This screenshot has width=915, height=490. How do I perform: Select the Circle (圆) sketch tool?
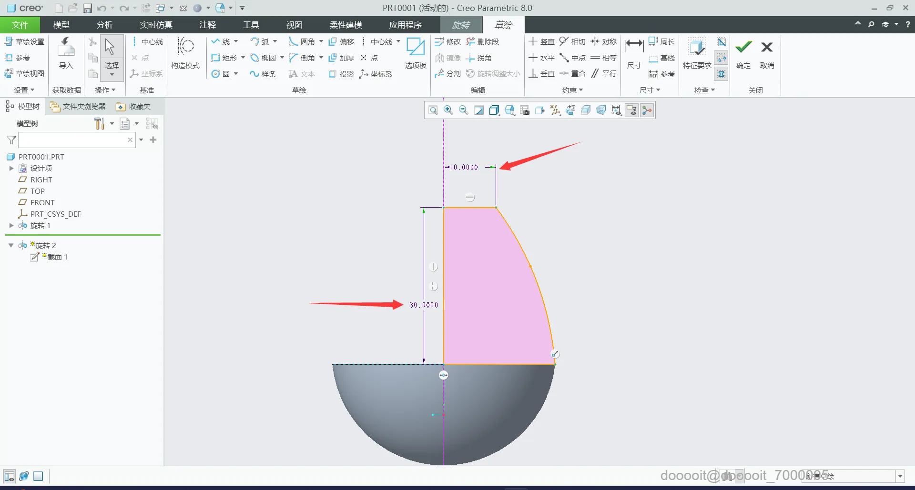pos(221,74)
